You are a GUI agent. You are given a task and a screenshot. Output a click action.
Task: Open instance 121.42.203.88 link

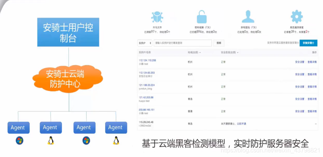(x=146, y=97)
